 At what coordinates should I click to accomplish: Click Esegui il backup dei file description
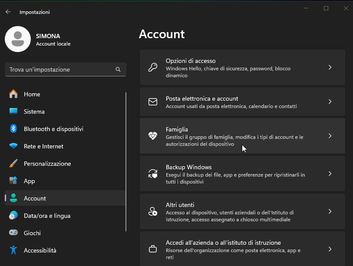tap(235, 178)
